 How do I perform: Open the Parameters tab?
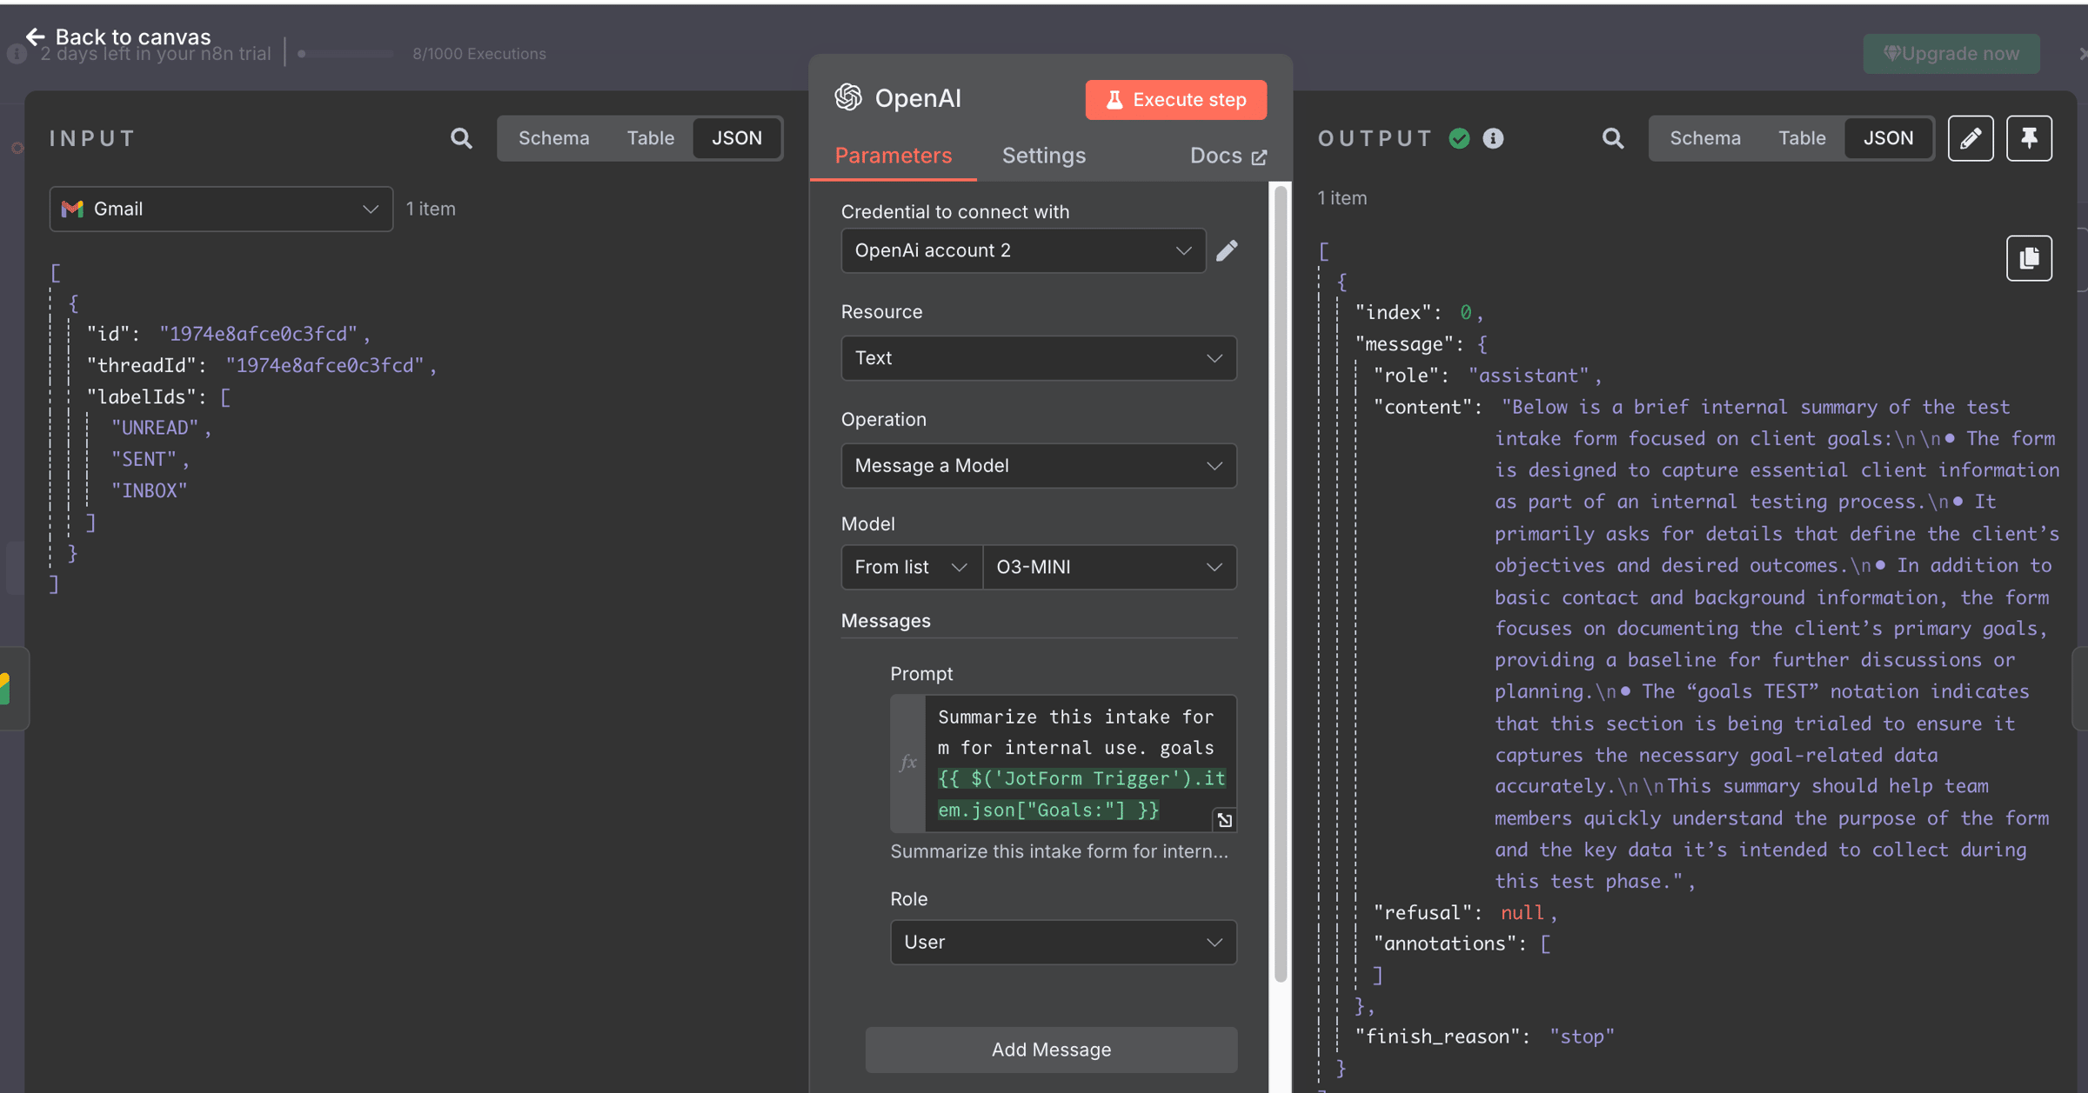pyautogui.click(x=893, y=156)
